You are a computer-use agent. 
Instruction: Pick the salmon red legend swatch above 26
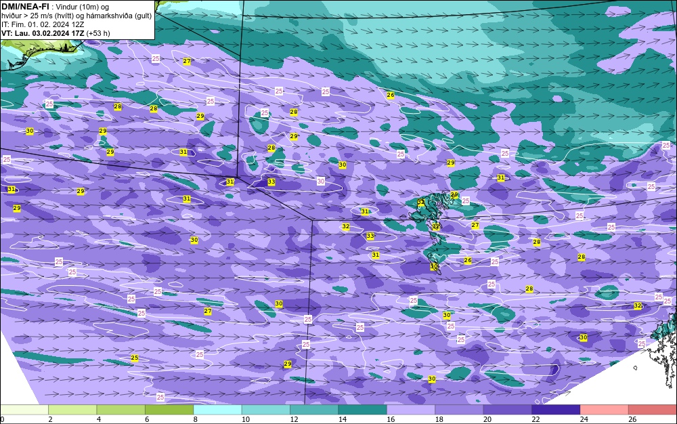coord(653,410)
